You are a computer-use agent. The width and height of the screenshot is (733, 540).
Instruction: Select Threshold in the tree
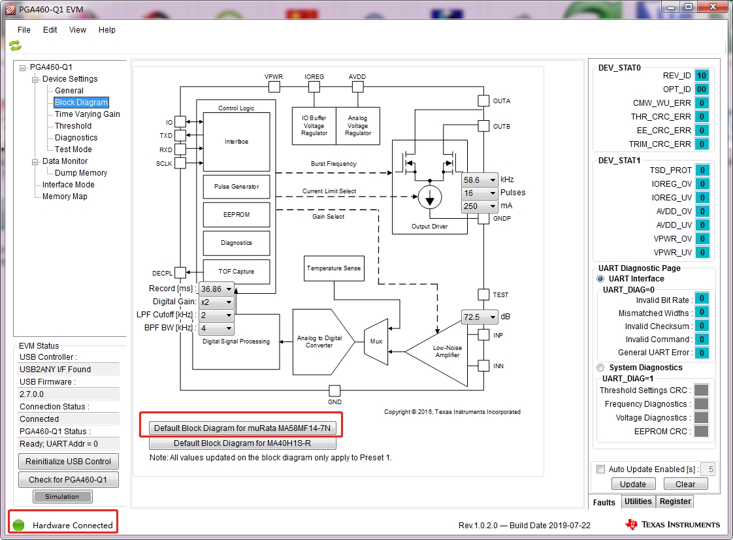[73, 125]
